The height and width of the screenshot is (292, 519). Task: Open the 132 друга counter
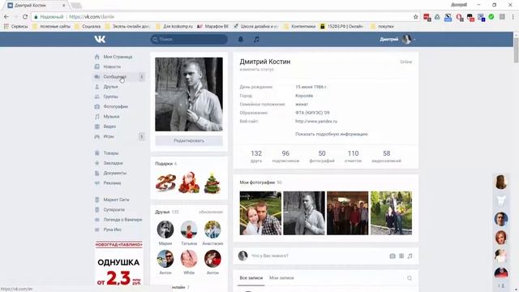pos(256,157)
